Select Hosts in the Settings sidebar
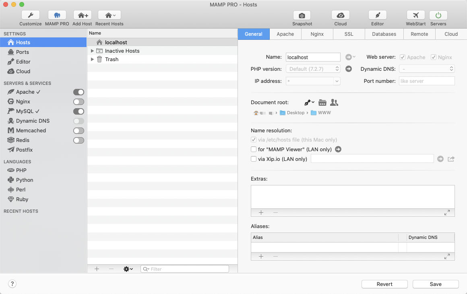The width and height of the screenshot is (467, 294). pos(43,42)
